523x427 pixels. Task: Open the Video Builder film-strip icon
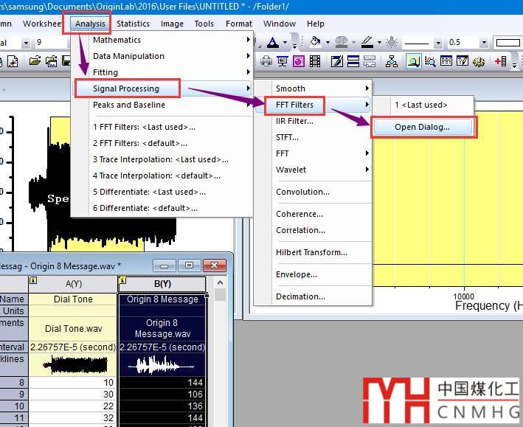click(x=315, y=62)
